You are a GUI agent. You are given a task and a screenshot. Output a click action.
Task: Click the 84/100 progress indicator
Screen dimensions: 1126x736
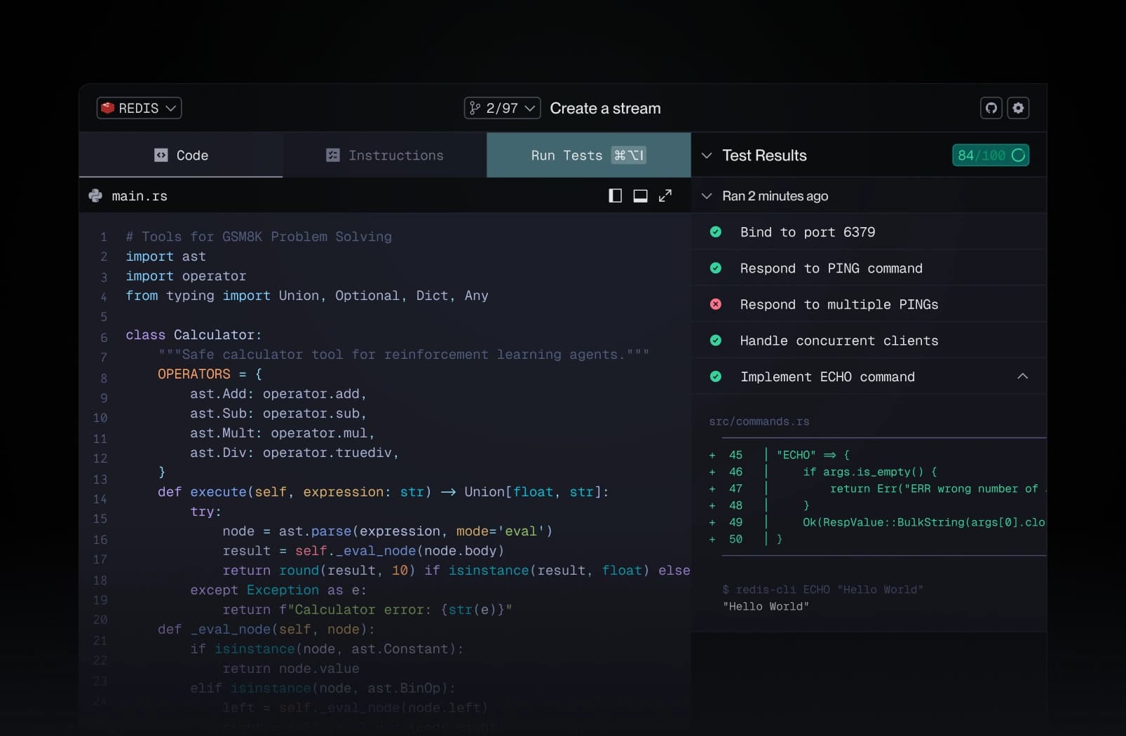[x=990, y=156]
